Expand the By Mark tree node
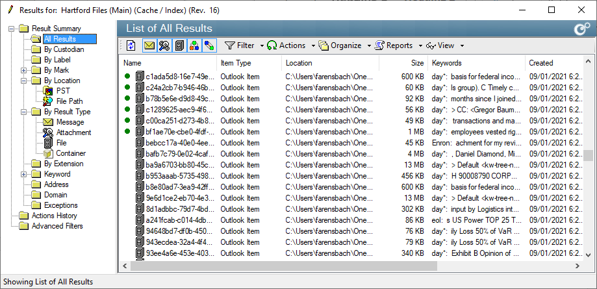597x289 pixels. click(24, 70)
